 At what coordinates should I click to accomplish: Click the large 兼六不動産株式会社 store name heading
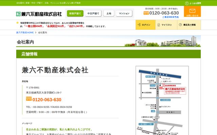[55, 70]
